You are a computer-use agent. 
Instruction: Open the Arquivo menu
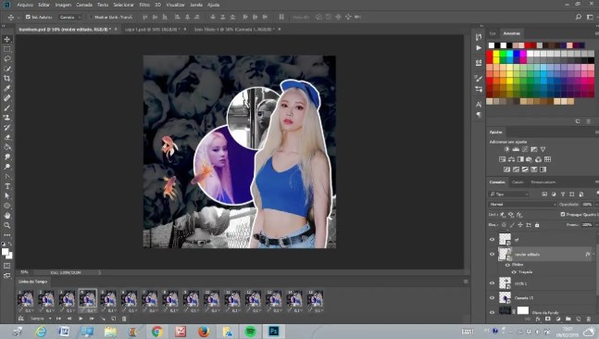click(x=25, y=5)
